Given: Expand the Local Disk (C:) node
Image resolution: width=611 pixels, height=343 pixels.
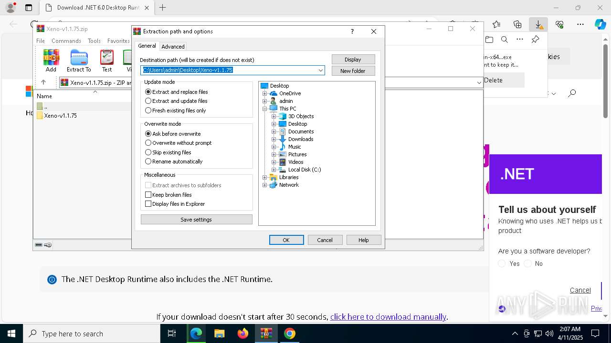Looking at the screenshot, I should pos(274,170).
